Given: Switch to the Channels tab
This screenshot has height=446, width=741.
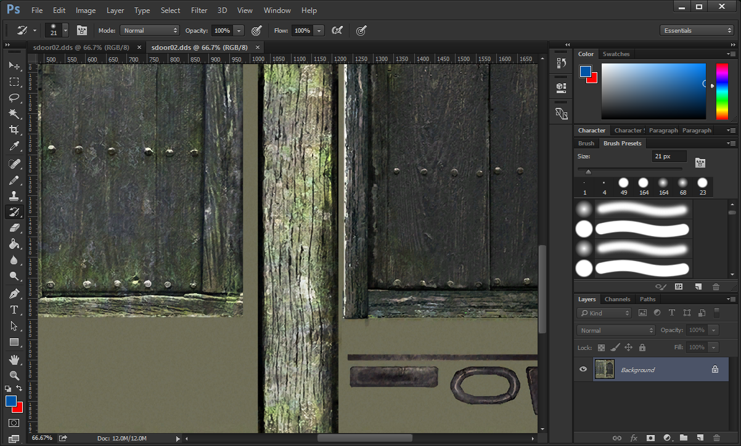Looking at the screenshot, I should (617, 299).
